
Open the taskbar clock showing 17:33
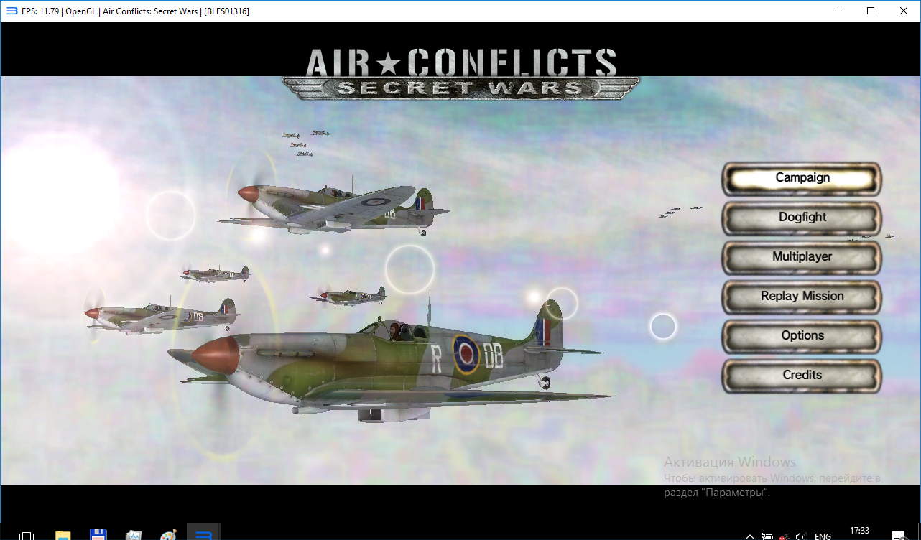859,531
